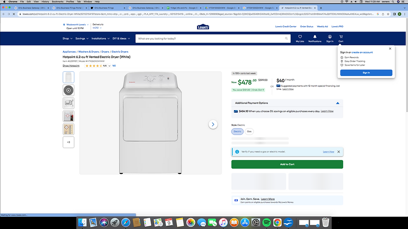Open Messages from the Dock
408x229 pixels.
coord(202,222)
